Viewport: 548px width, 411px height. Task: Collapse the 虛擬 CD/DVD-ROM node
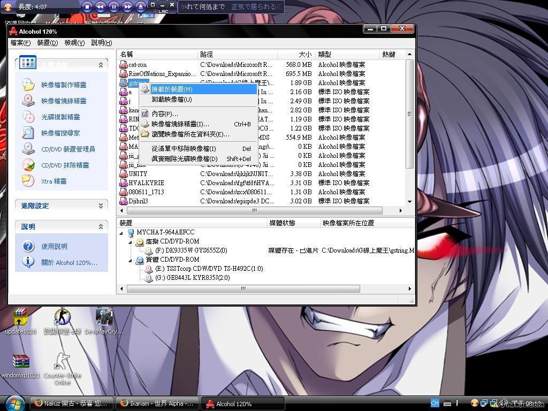(x=130, y=242)
